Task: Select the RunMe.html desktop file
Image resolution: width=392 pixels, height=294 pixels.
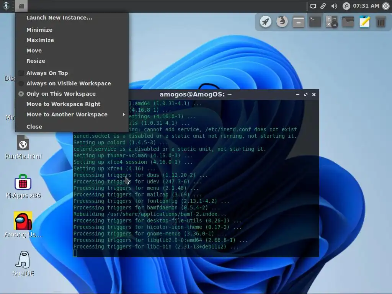Action: [x=23, y=147]
